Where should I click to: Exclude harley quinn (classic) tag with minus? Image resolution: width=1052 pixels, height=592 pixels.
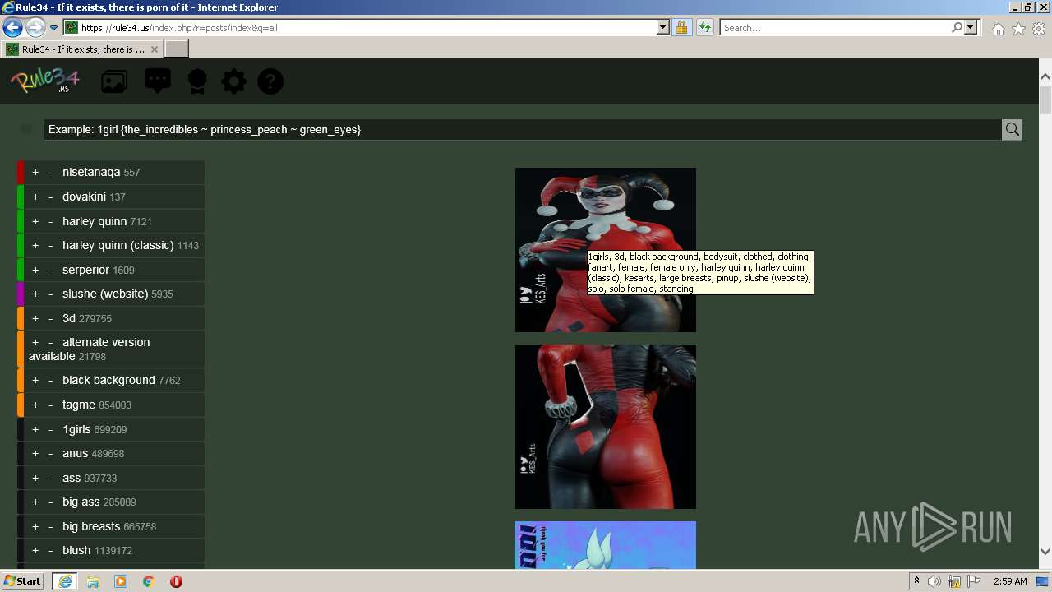click(x=50, y=245)
